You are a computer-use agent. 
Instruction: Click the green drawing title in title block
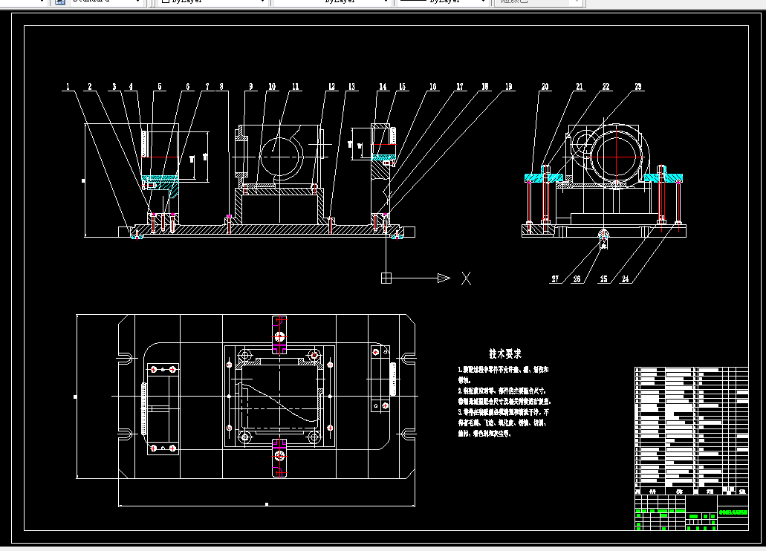tap(733, 512)
